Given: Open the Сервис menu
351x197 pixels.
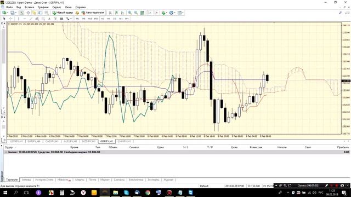Looking at the screenshot, I should pyautogui.click(x=56, y=7).
